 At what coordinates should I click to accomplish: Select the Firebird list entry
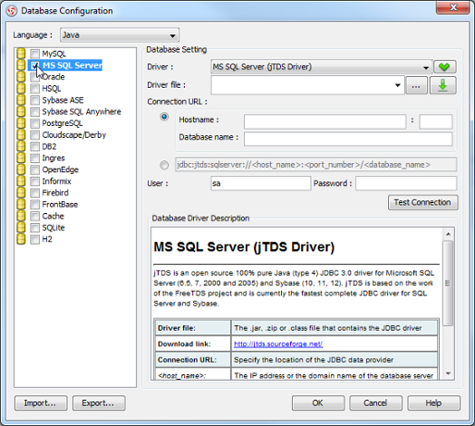[55, 193]
